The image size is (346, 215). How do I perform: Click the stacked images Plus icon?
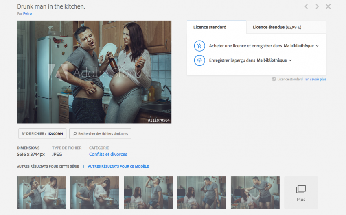(x=301, y=189)
